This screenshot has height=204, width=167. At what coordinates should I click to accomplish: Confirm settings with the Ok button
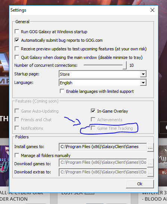click(140, 184)
